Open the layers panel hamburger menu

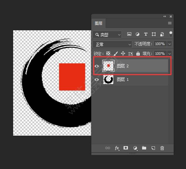pyautogui.click(x=170, y=23)
